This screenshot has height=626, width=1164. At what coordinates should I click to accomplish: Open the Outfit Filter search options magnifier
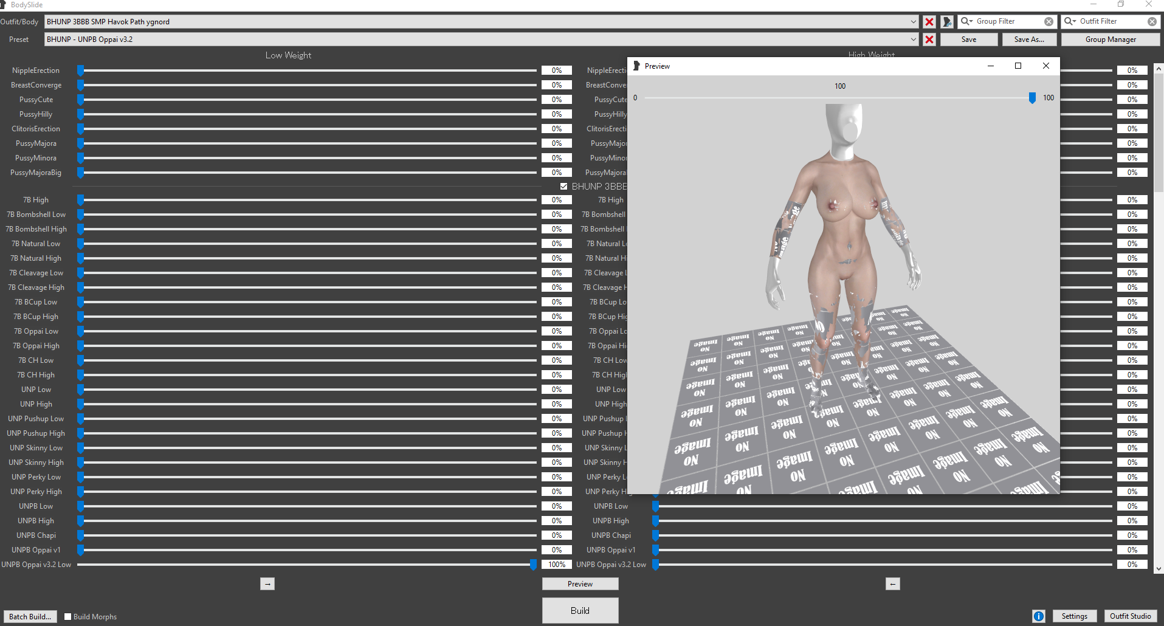point(1069,21)
